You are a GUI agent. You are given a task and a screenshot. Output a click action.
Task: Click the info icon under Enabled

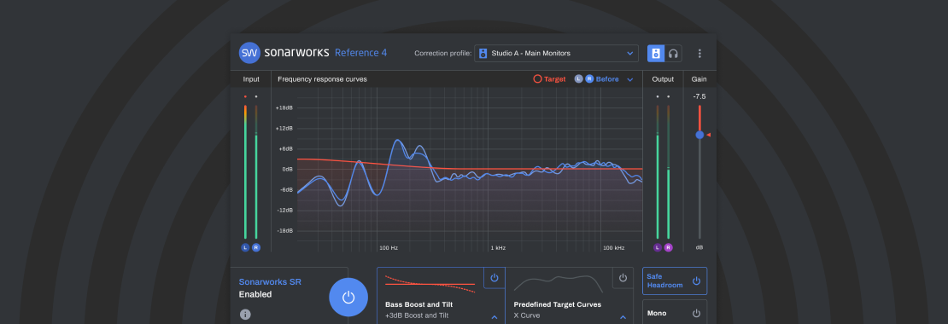[245, 315]
